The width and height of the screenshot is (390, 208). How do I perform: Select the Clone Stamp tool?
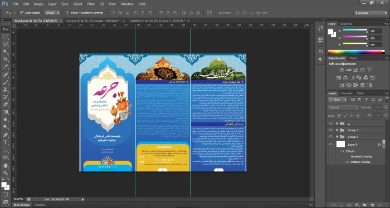pos(5,90)
